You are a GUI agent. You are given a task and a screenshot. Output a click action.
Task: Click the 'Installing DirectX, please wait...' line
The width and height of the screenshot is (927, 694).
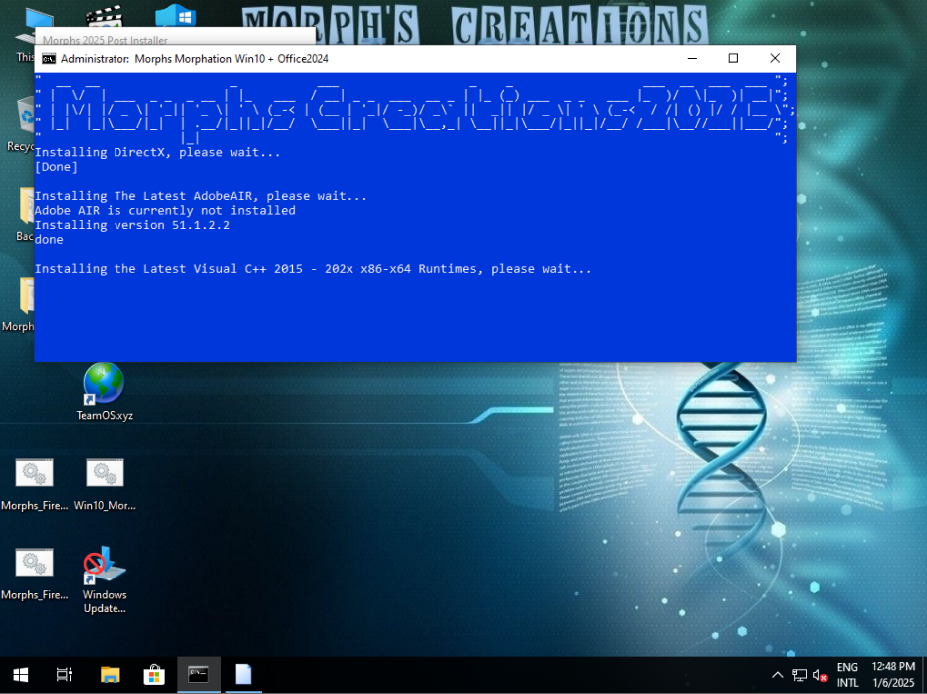pyautogui.click(x=157, y=152)
